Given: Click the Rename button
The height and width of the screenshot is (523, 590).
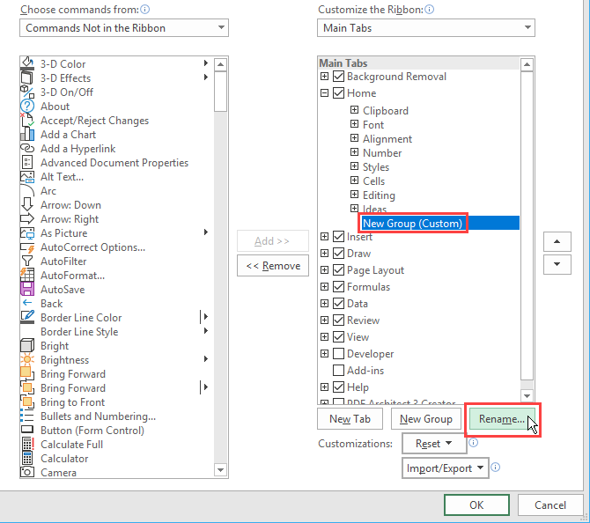Looking at the screenshot, I should click(x=501, y=419).
